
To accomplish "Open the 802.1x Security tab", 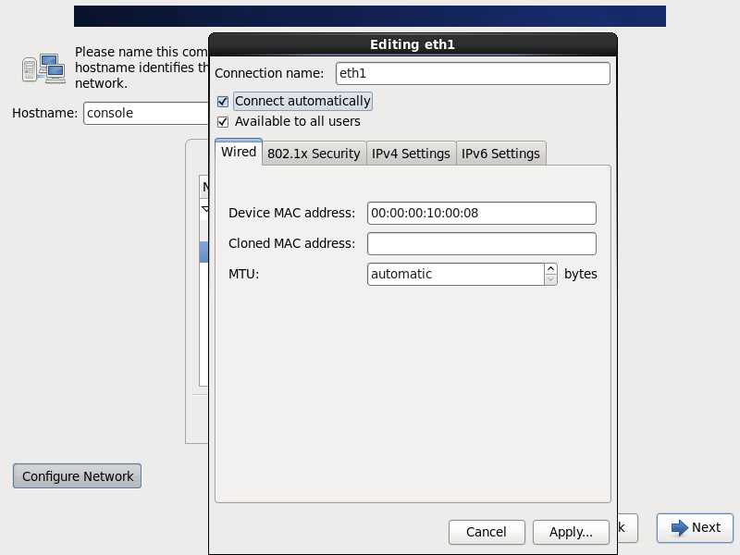I will 314,154.
